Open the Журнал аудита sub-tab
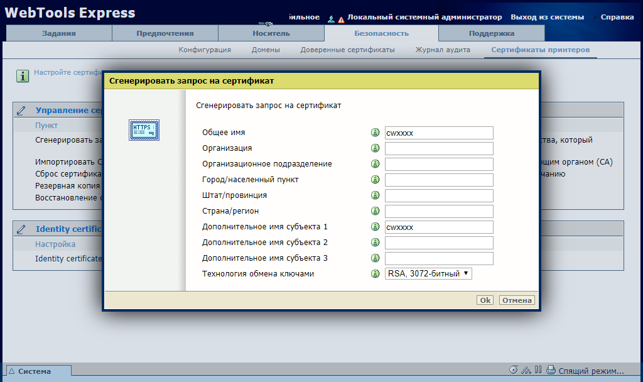 (x=443, y=50)
